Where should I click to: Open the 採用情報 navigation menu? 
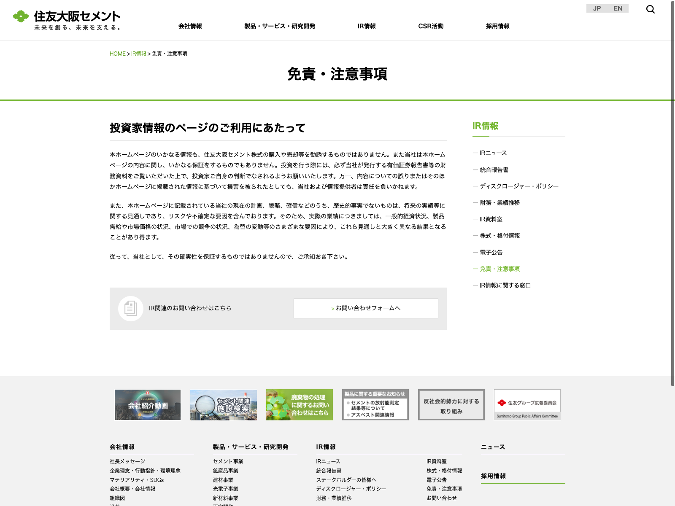click(x=497, y=26)
